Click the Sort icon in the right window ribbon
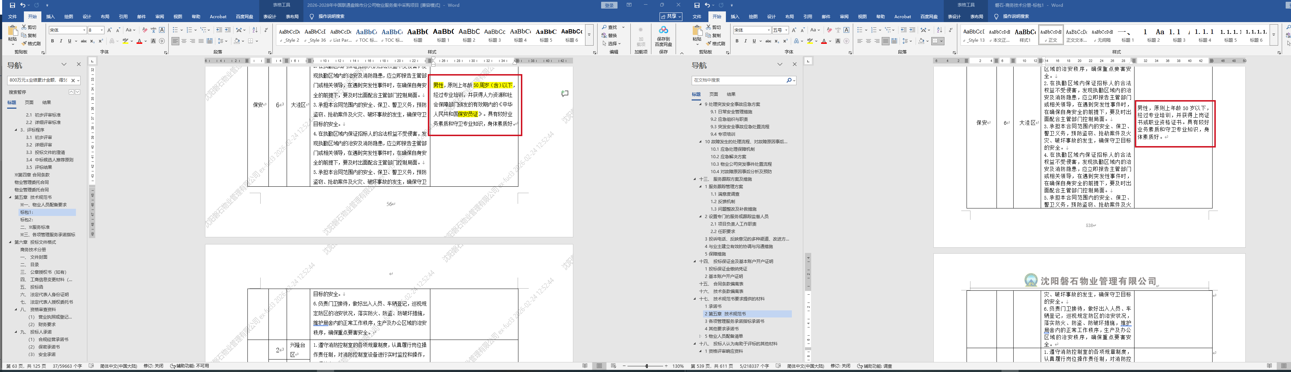This screenshot has height=372, width=1291. tap(940, 30)
